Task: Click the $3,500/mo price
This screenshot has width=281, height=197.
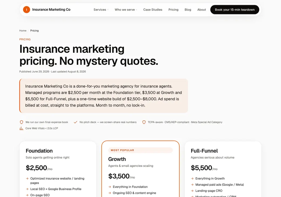Action: coord(122,176)
